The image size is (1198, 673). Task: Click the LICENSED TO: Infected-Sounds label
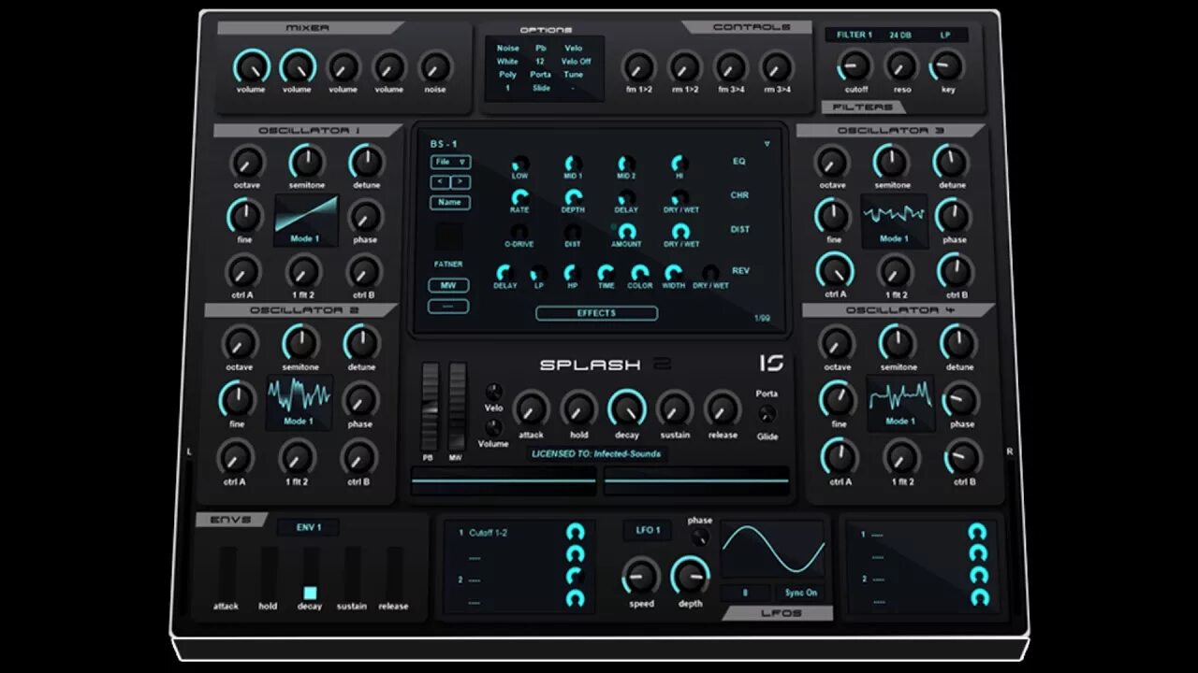[596, 453]
